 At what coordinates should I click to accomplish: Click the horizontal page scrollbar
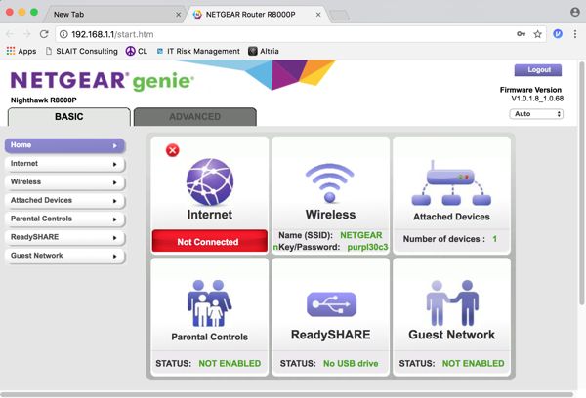click(x=287, y=394)
